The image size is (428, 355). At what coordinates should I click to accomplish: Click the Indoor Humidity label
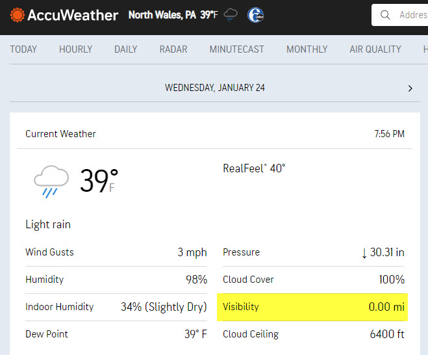pyautogui.click(x=60, y=307)
